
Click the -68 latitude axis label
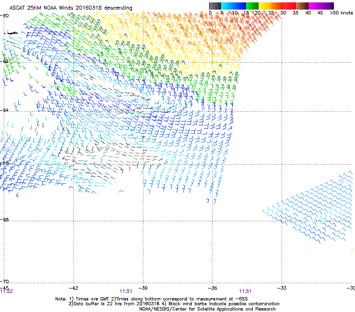tap(4, 220)
